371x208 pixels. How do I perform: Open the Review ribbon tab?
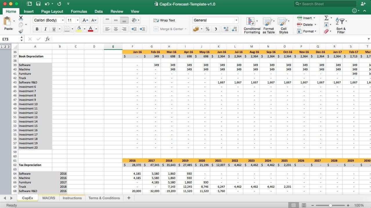point(117,11)
